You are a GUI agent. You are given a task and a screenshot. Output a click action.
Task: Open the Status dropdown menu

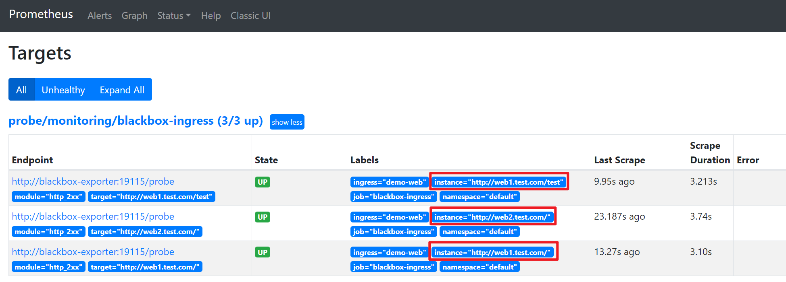[173, 16]
